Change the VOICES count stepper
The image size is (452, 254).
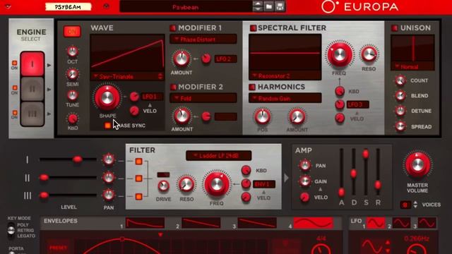[x=415, y=205]
